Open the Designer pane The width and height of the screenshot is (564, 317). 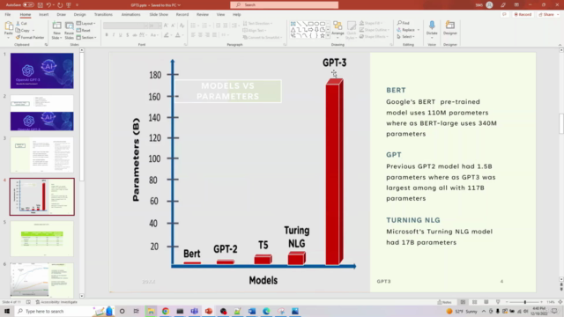pyautogui.click(x=450, y=28)
